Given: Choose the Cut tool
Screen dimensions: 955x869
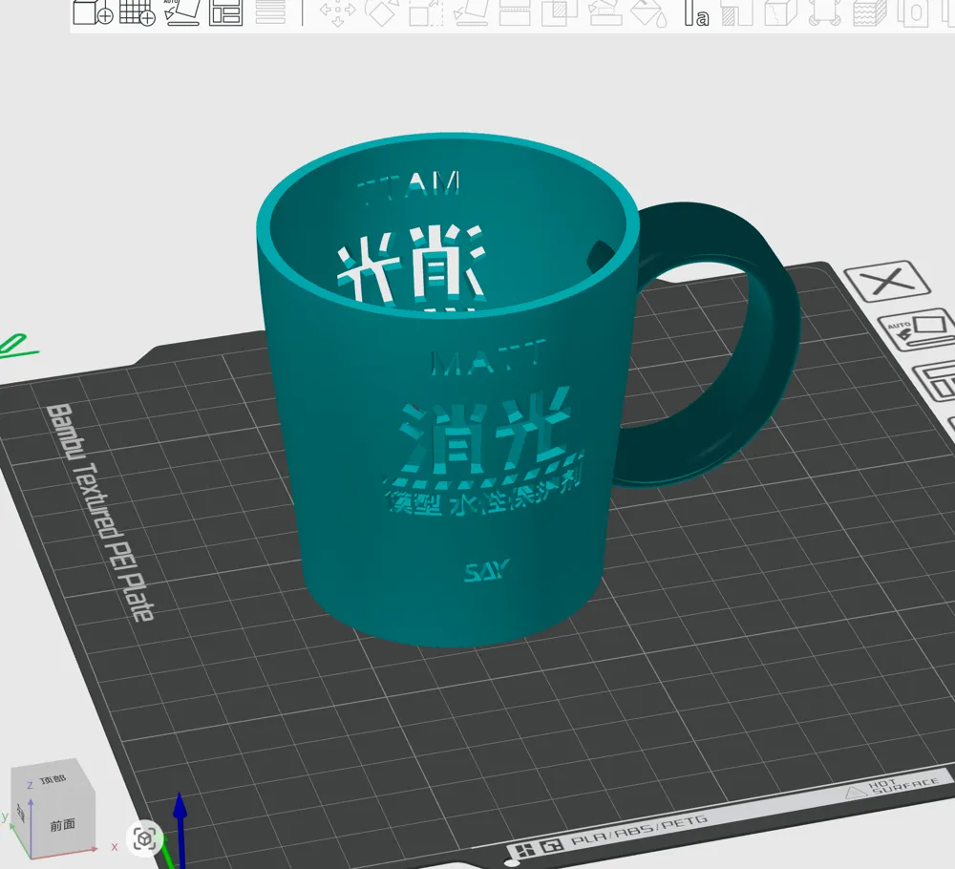Looking at the screenshot, I should (515, 12).
